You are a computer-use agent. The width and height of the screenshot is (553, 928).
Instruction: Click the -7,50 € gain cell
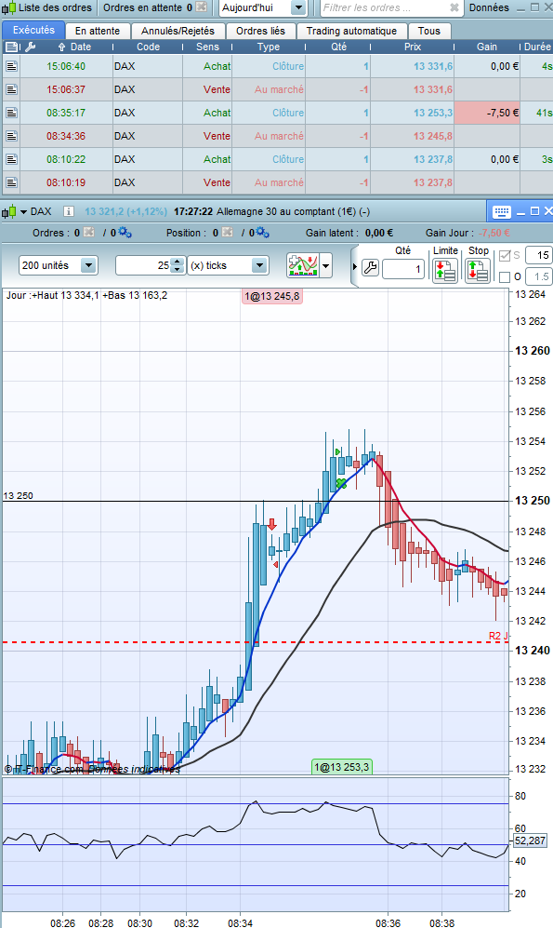pos(487,113)
